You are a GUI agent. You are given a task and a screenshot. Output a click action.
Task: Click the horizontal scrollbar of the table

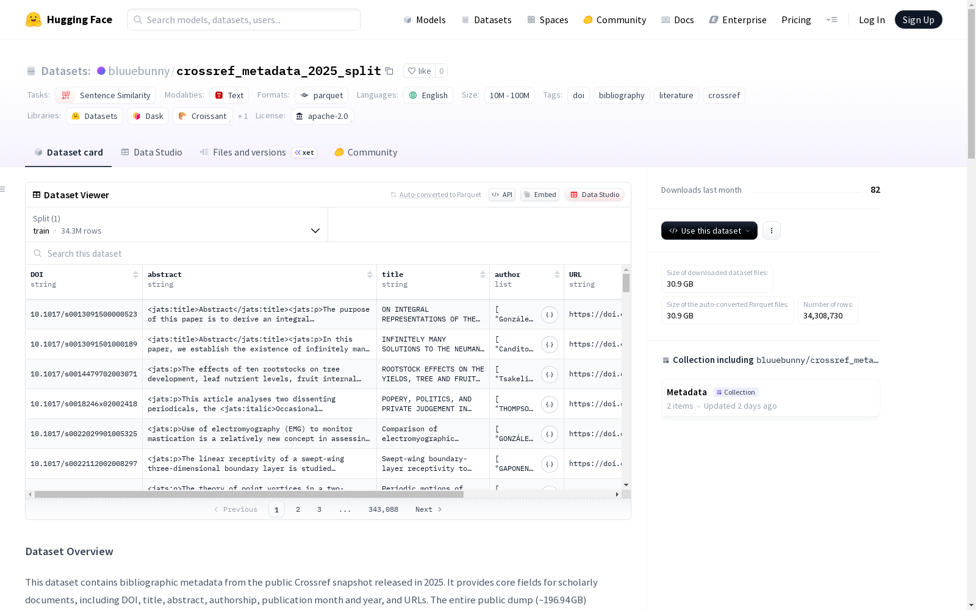point(249,494)
